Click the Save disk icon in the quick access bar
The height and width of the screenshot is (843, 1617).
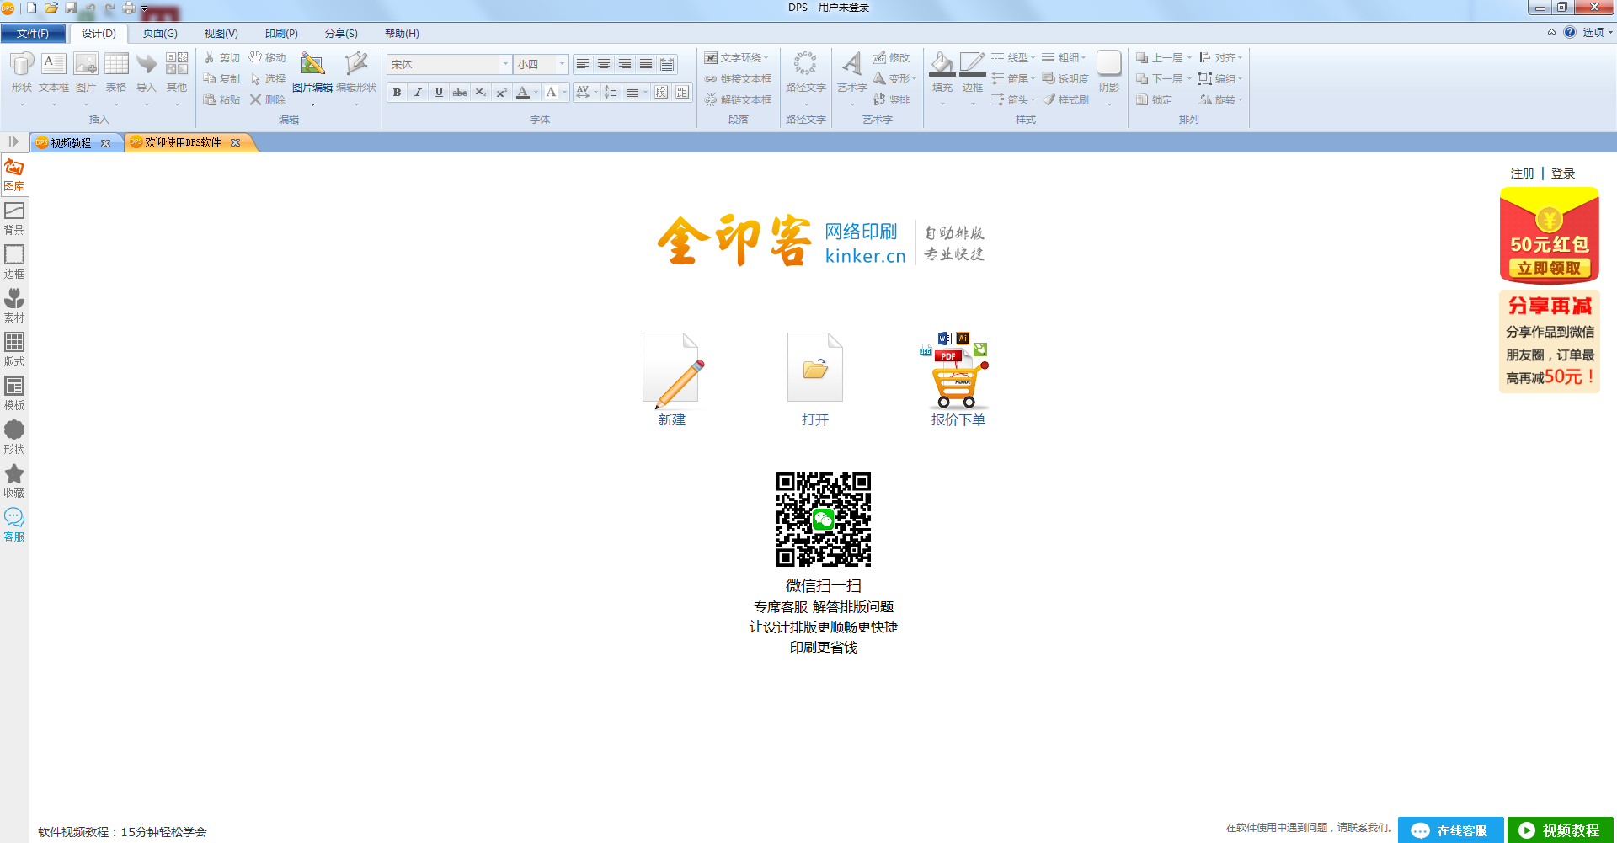click(x=71, y=8)
